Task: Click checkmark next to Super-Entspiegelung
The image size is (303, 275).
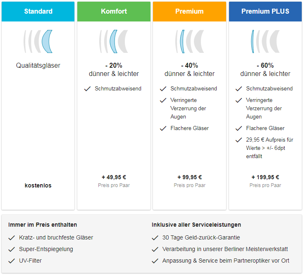Action: pos(12,249)
